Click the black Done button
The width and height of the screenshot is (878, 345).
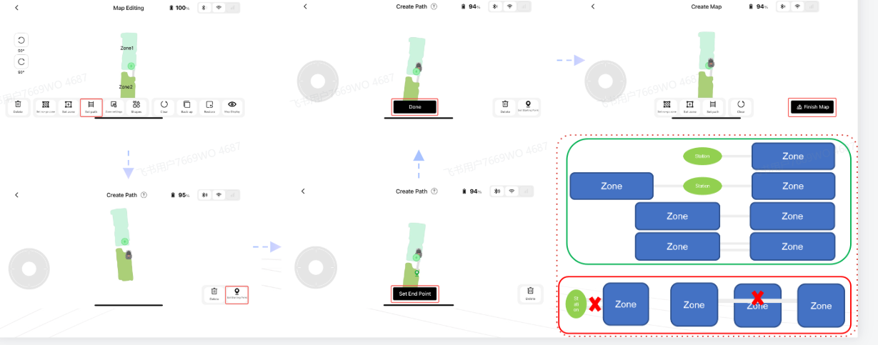pyautogui.click(x=415, y=106)
